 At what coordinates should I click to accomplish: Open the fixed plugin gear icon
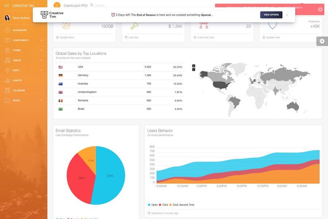click(321, 41)
